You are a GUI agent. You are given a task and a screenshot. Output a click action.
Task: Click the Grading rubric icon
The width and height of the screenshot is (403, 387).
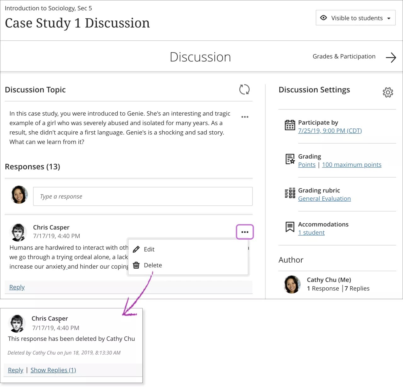(x=290, y=193)
